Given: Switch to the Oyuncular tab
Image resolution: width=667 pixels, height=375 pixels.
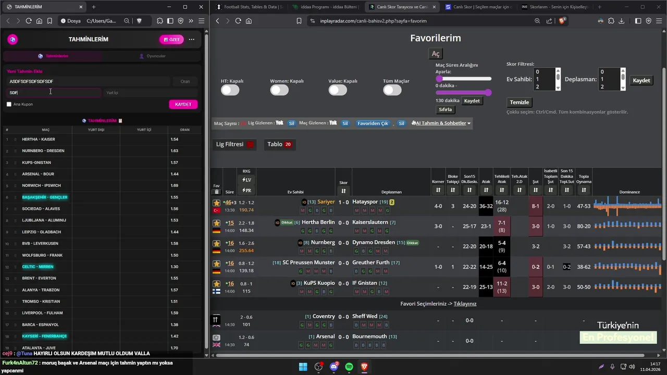Looking at the screenshot, I should [x=152, y=56].
